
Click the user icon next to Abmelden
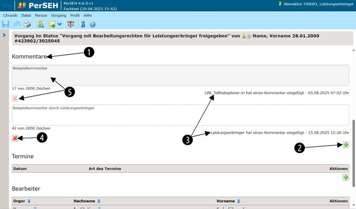point(280,4)
